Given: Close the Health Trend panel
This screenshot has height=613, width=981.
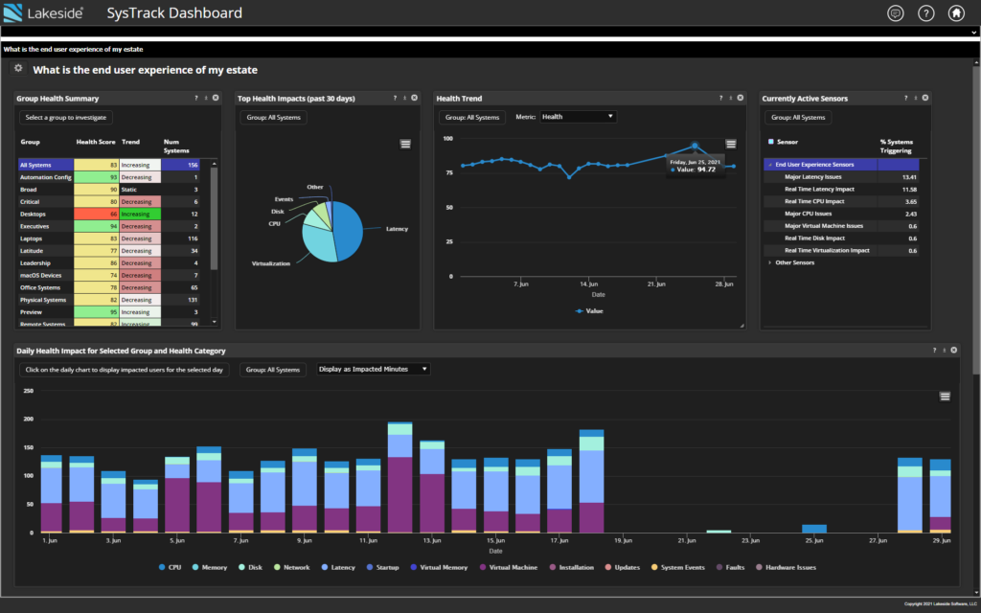Looking at the screenshot, I should [741, 99].
